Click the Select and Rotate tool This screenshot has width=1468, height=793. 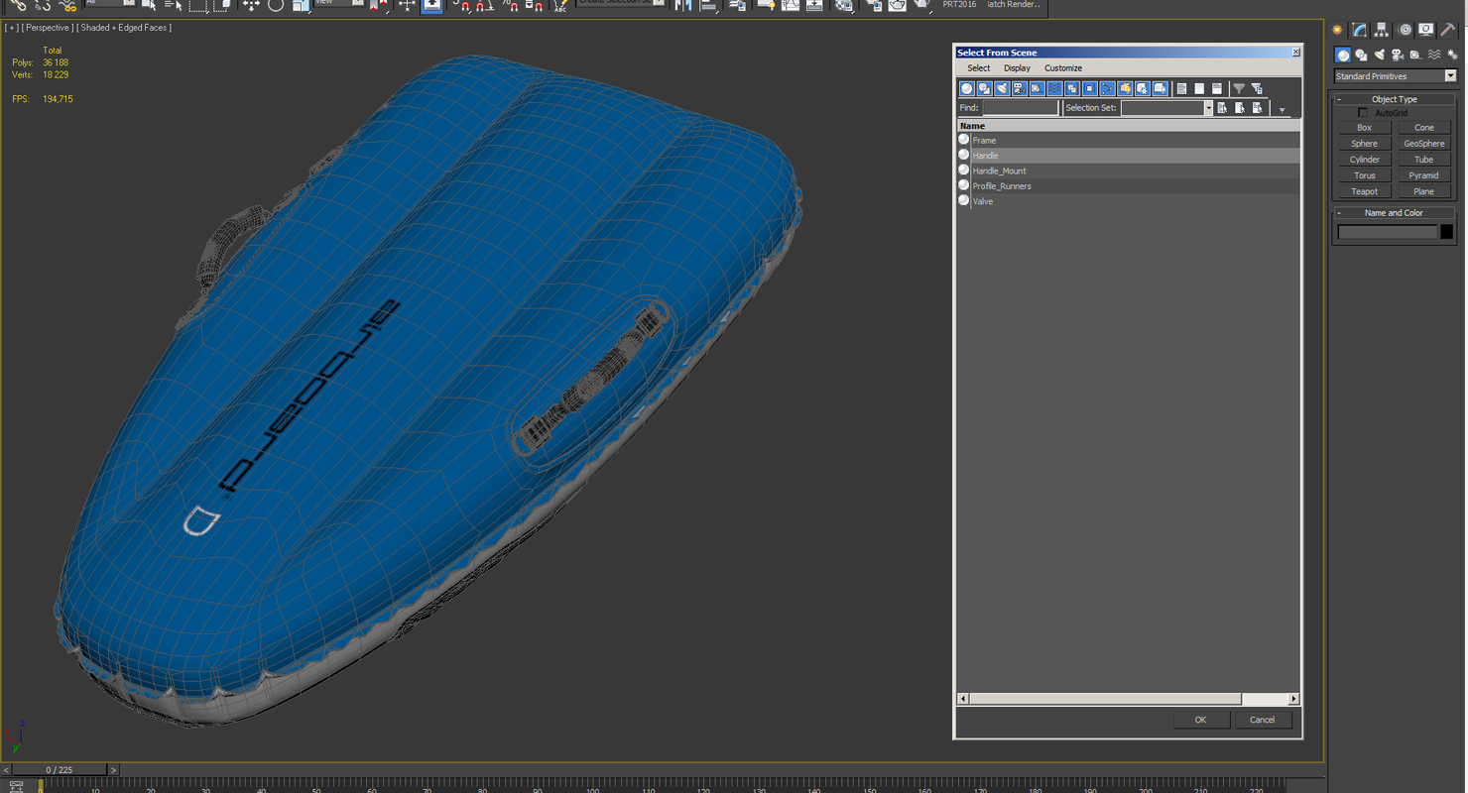[x=276, y=5]
